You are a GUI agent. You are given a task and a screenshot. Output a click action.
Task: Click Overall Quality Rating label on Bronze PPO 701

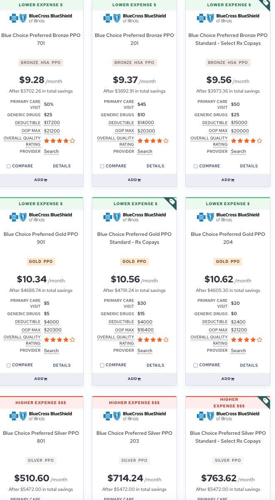tap(22, 141)
